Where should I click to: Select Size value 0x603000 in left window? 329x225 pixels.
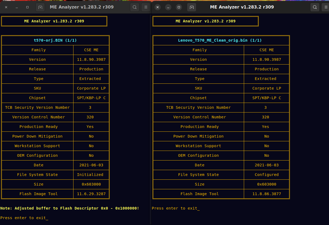point(91,184)
